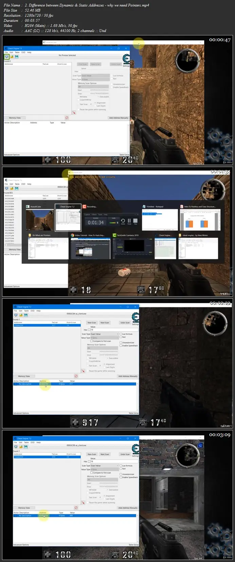Open the Value Type dropdown in the 00:02:22 frame

(105, 338)
